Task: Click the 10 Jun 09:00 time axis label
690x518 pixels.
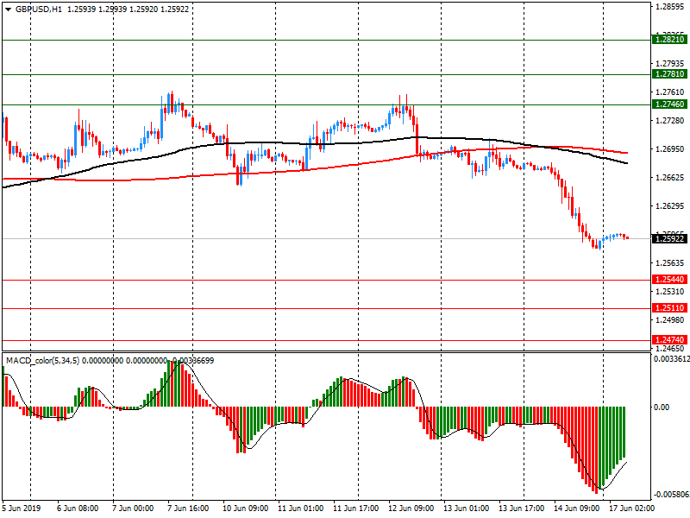Action: 246,509
